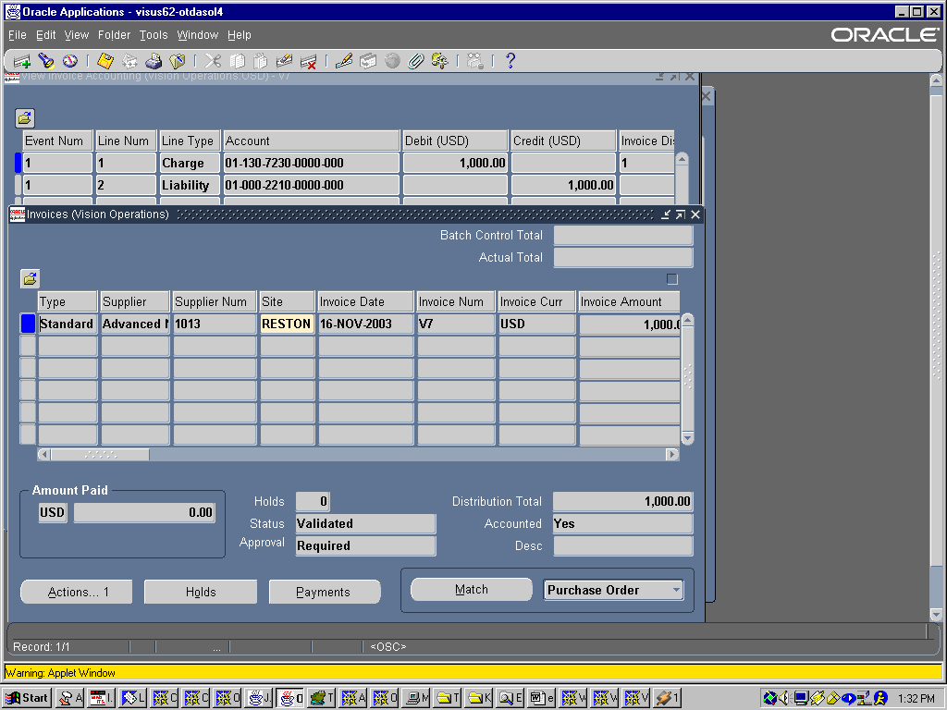The width and height of the screenshot is (947, 710).
Task: Click the Amount Paid 0.00 field
Action: click(144, 512)
